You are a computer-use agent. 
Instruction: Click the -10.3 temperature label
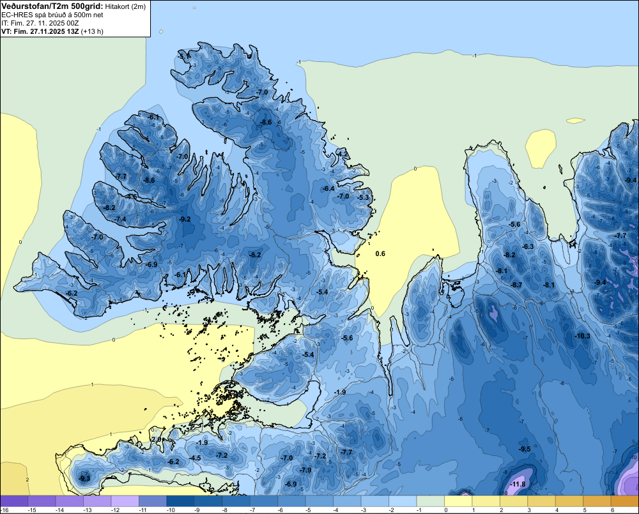coord(582,336)
